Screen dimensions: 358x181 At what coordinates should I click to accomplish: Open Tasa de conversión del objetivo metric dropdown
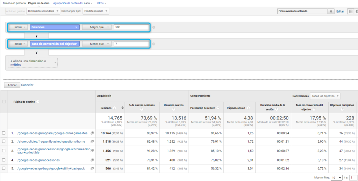(x=55, y=44)
